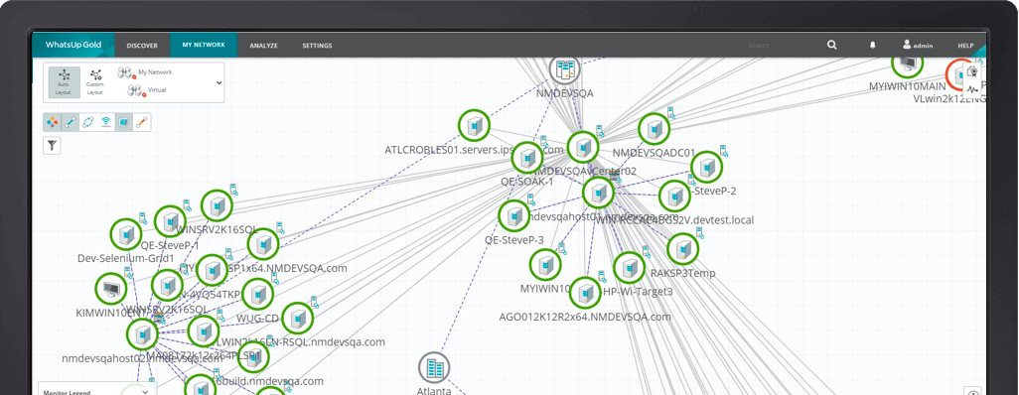The height and width of the screenshot is (395, 1019).
Task: Open the admin user menu
Action: [x=918, y=46]
